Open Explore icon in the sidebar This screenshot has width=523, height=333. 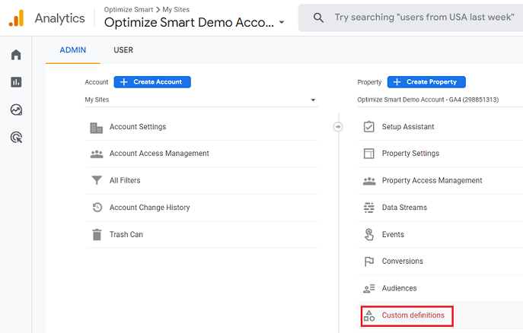(x=16, y=109)
